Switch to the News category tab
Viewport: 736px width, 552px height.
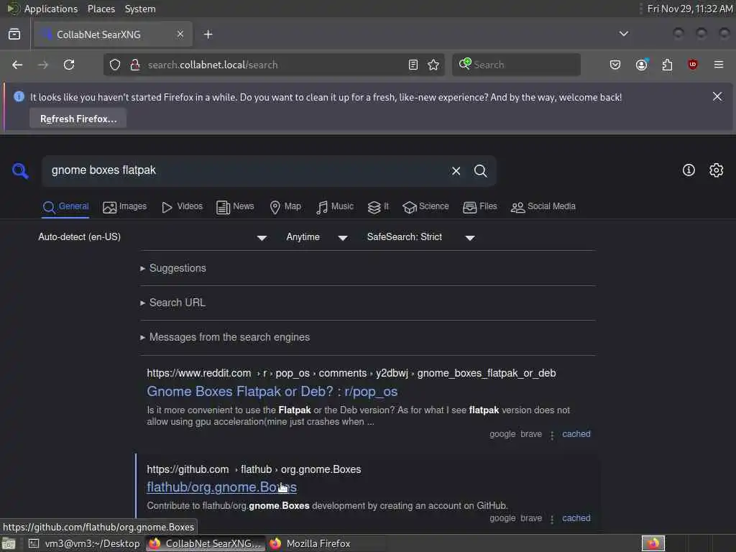[x=235, y=206]
